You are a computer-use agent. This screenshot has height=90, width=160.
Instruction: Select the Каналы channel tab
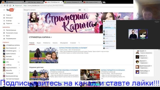pos(55,43)
